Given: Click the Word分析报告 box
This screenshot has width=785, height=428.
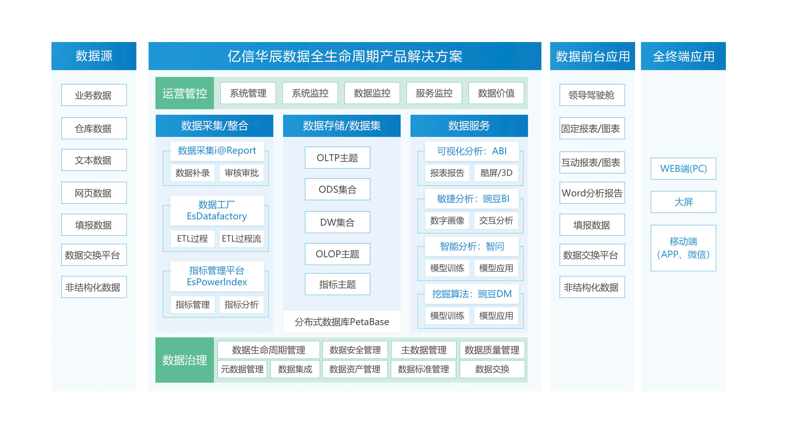Looking at the screenshot, I should (592, 193).
